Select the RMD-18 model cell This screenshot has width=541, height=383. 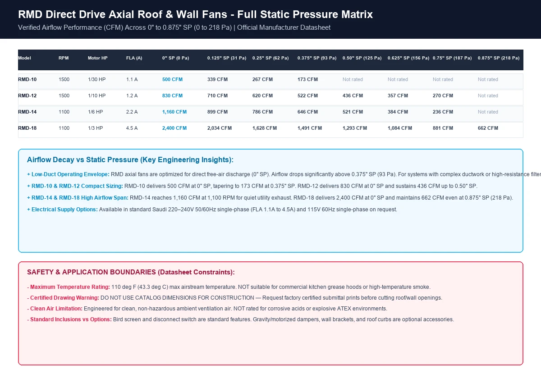click(28, 128)
